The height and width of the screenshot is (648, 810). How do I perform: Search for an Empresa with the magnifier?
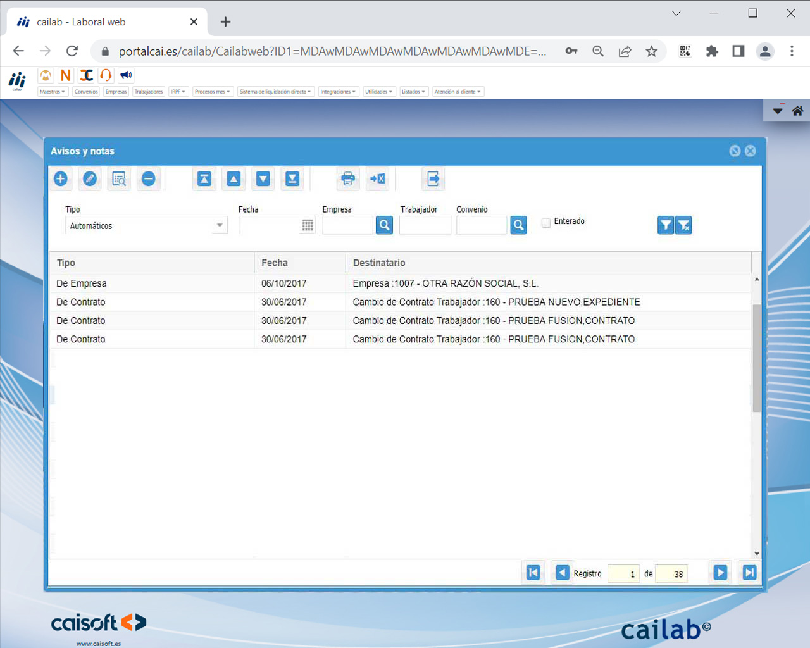pos(384,225)
